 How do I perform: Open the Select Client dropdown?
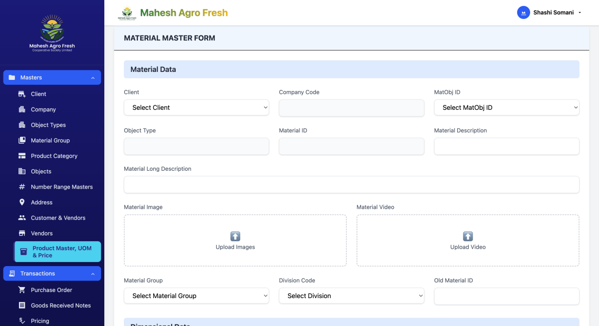coord(196,108)
